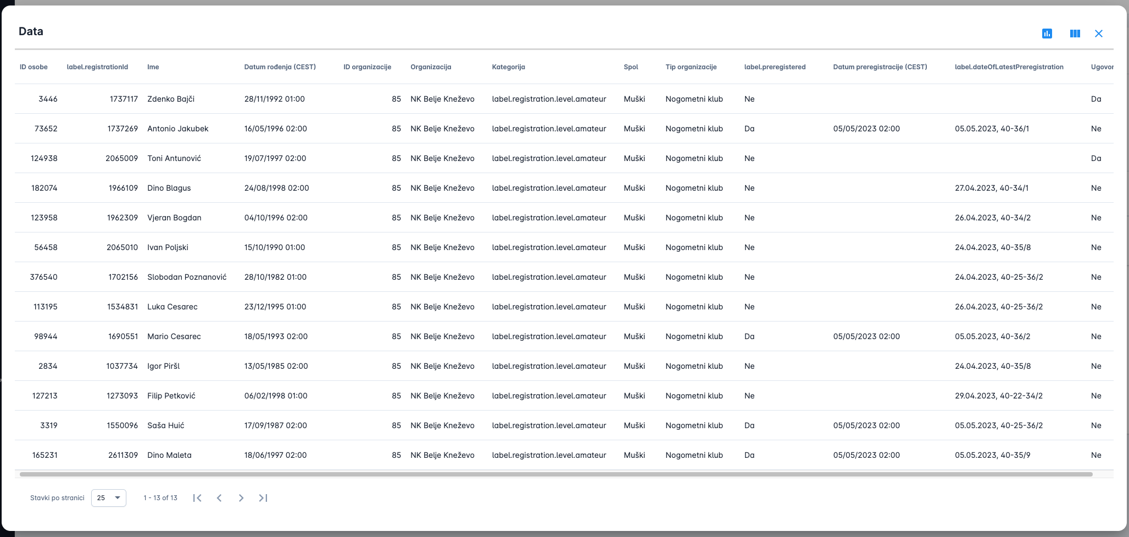Jump to the last page

(263, 498)
